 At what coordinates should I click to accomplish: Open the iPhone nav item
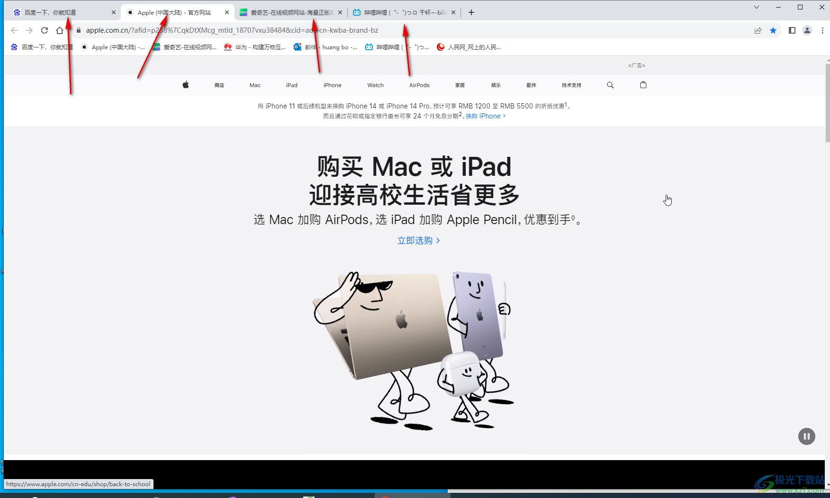(x=333, y=85)
